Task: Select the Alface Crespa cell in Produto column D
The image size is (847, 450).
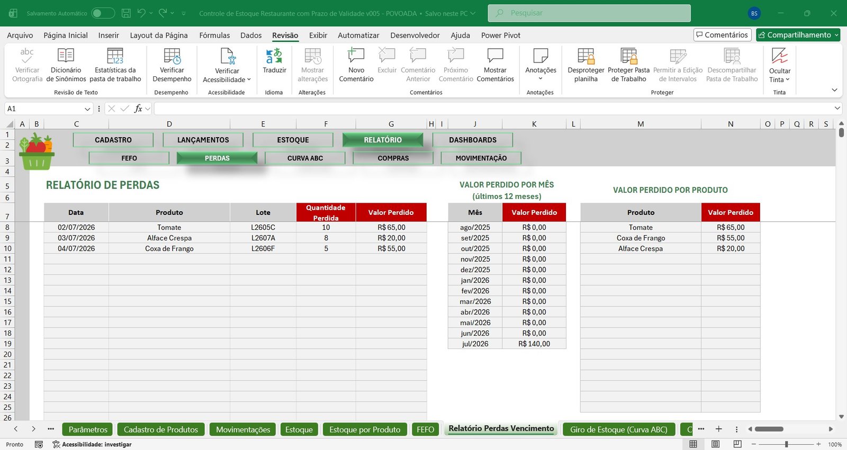Action: (x=169, y=238)
